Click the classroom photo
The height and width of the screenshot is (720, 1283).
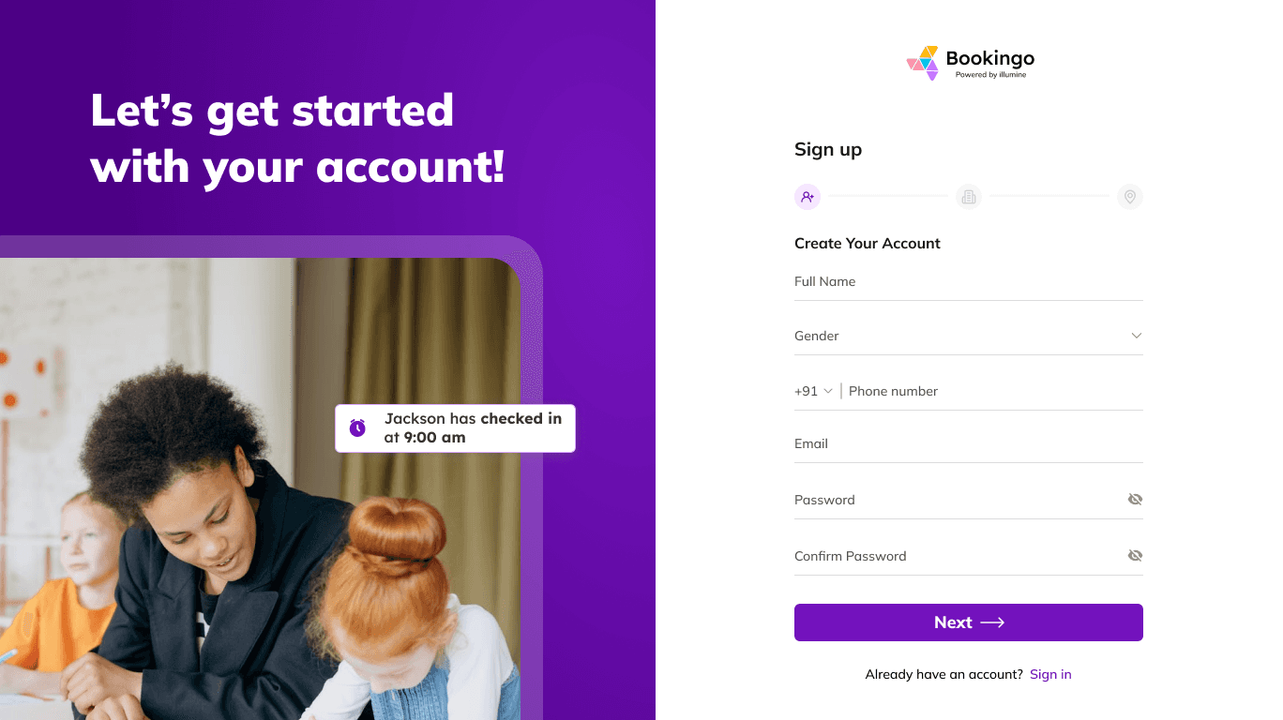click(260, 488)
